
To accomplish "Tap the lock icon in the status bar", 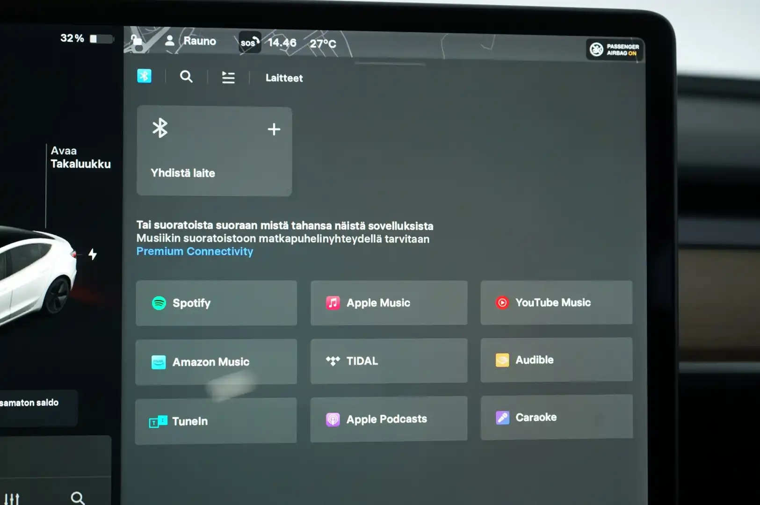I will click(136, 40).
